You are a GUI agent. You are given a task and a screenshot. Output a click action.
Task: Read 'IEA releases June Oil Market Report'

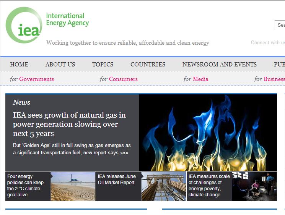(x=117, y=179)
